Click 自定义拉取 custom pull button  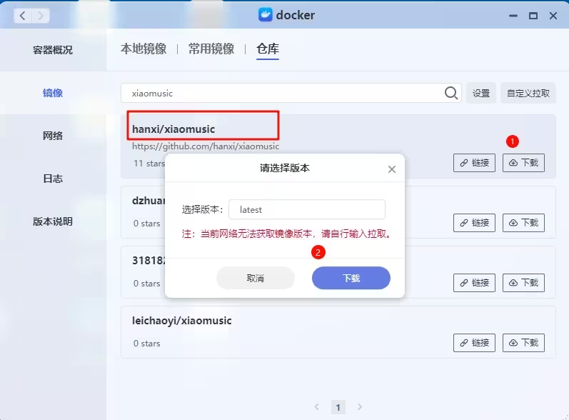click(x=528, y=94)
